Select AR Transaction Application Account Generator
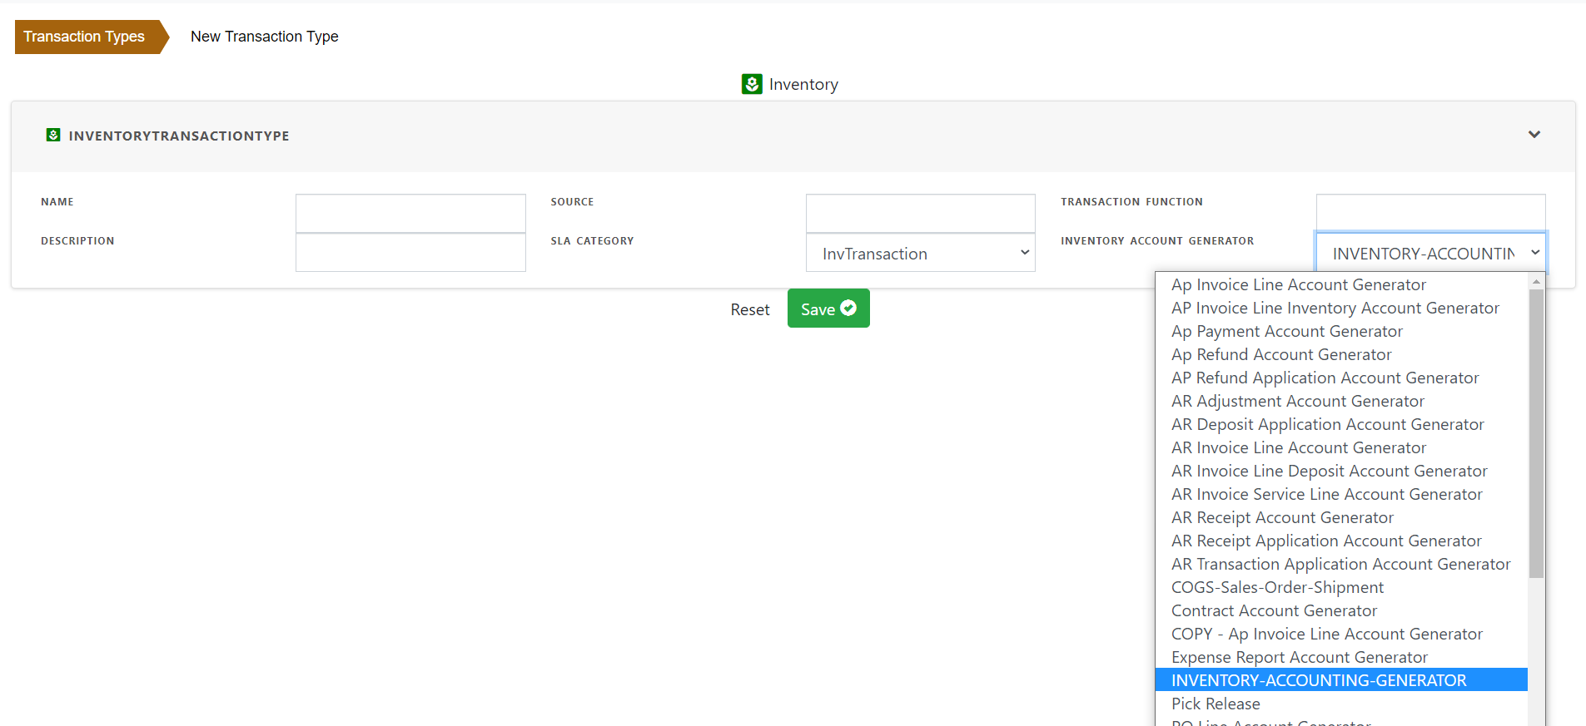This screenshot has height=726, width=1586. 1341,564
